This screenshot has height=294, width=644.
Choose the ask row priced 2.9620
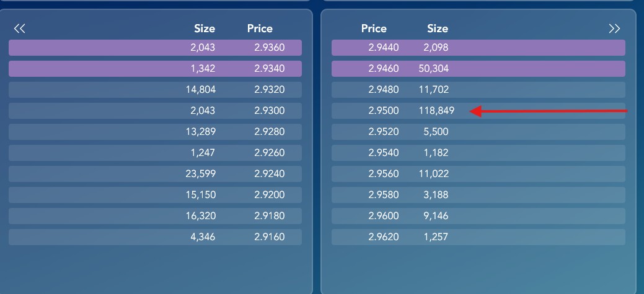(x=479, y=236)
